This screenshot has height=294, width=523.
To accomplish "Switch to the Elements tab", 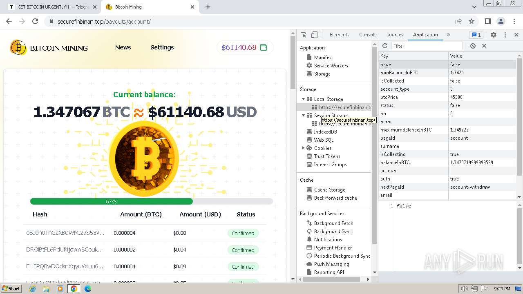I will [339, 35].
